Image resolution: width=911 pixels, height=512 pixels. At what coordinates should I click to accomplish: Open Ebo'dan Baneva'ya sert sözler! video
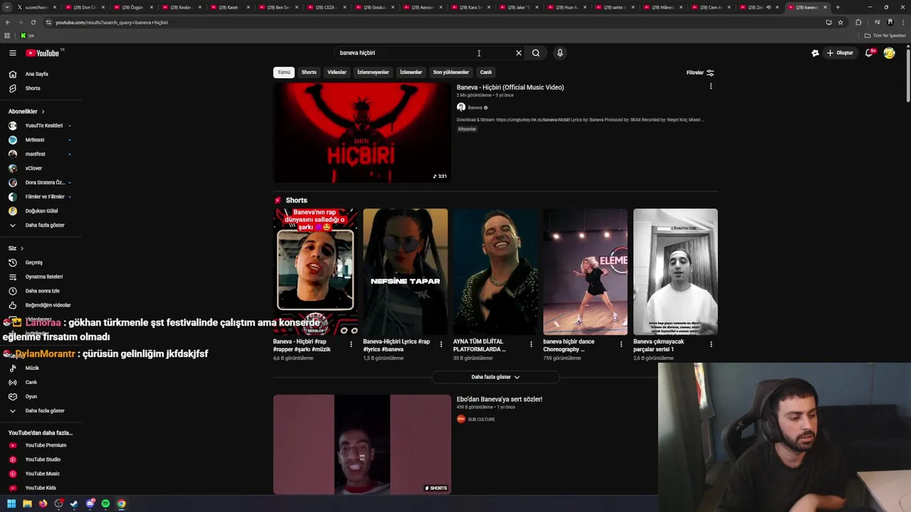[x=500, y=399]
